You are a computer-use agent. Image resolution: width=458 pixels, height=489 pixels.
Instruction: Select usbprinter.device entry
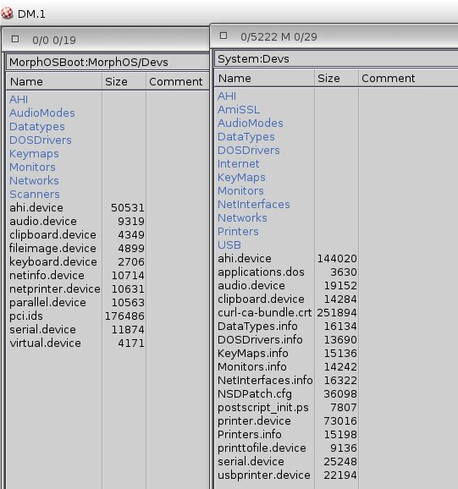pos(264,475)
